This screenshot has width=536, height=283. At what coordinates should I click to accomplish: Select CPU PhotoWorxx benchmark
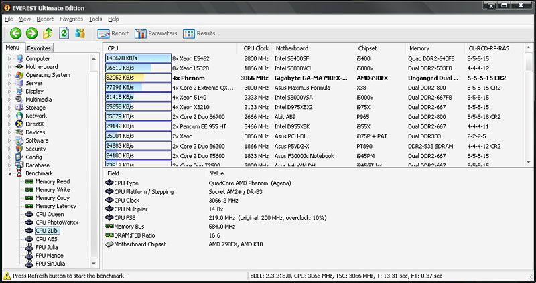[57, 223]
